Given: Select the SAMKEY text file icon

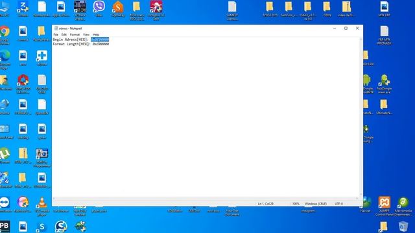Looking at the screenshot, I should click(232, 10).
